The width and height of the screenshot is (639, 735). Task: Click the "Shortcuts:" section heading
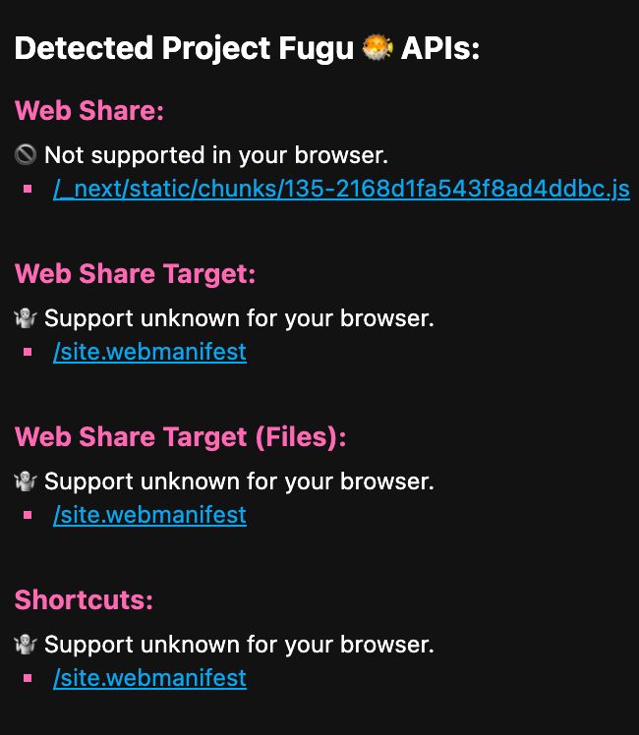pyautogui.click(x=84, y=599)
